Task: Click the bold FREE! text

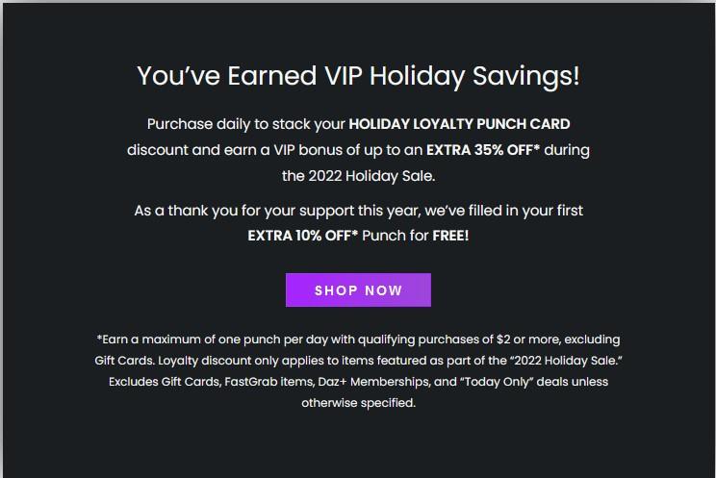Action: coord(450,235)
